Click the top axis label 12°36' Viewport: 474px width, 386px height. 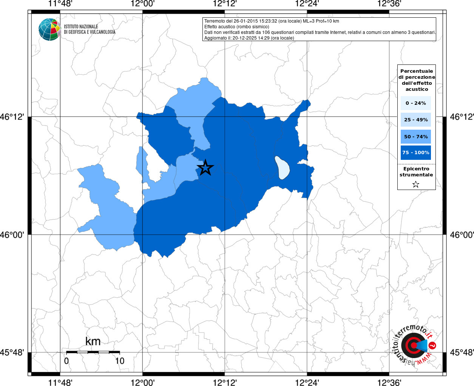tap(389, 4)
